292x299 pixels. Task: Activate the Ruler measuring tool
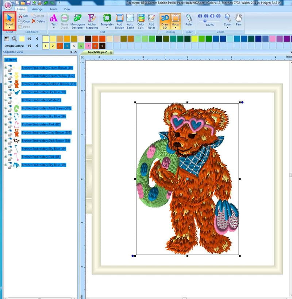click(x=189, y=20)
